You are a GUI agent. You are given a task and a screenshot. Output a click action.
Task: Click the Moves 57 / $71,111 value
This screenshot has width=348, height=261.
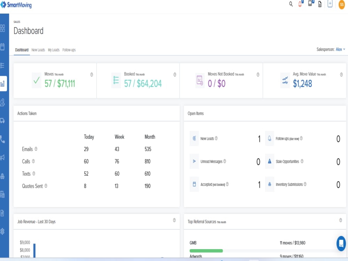click(x=60, y=84)
